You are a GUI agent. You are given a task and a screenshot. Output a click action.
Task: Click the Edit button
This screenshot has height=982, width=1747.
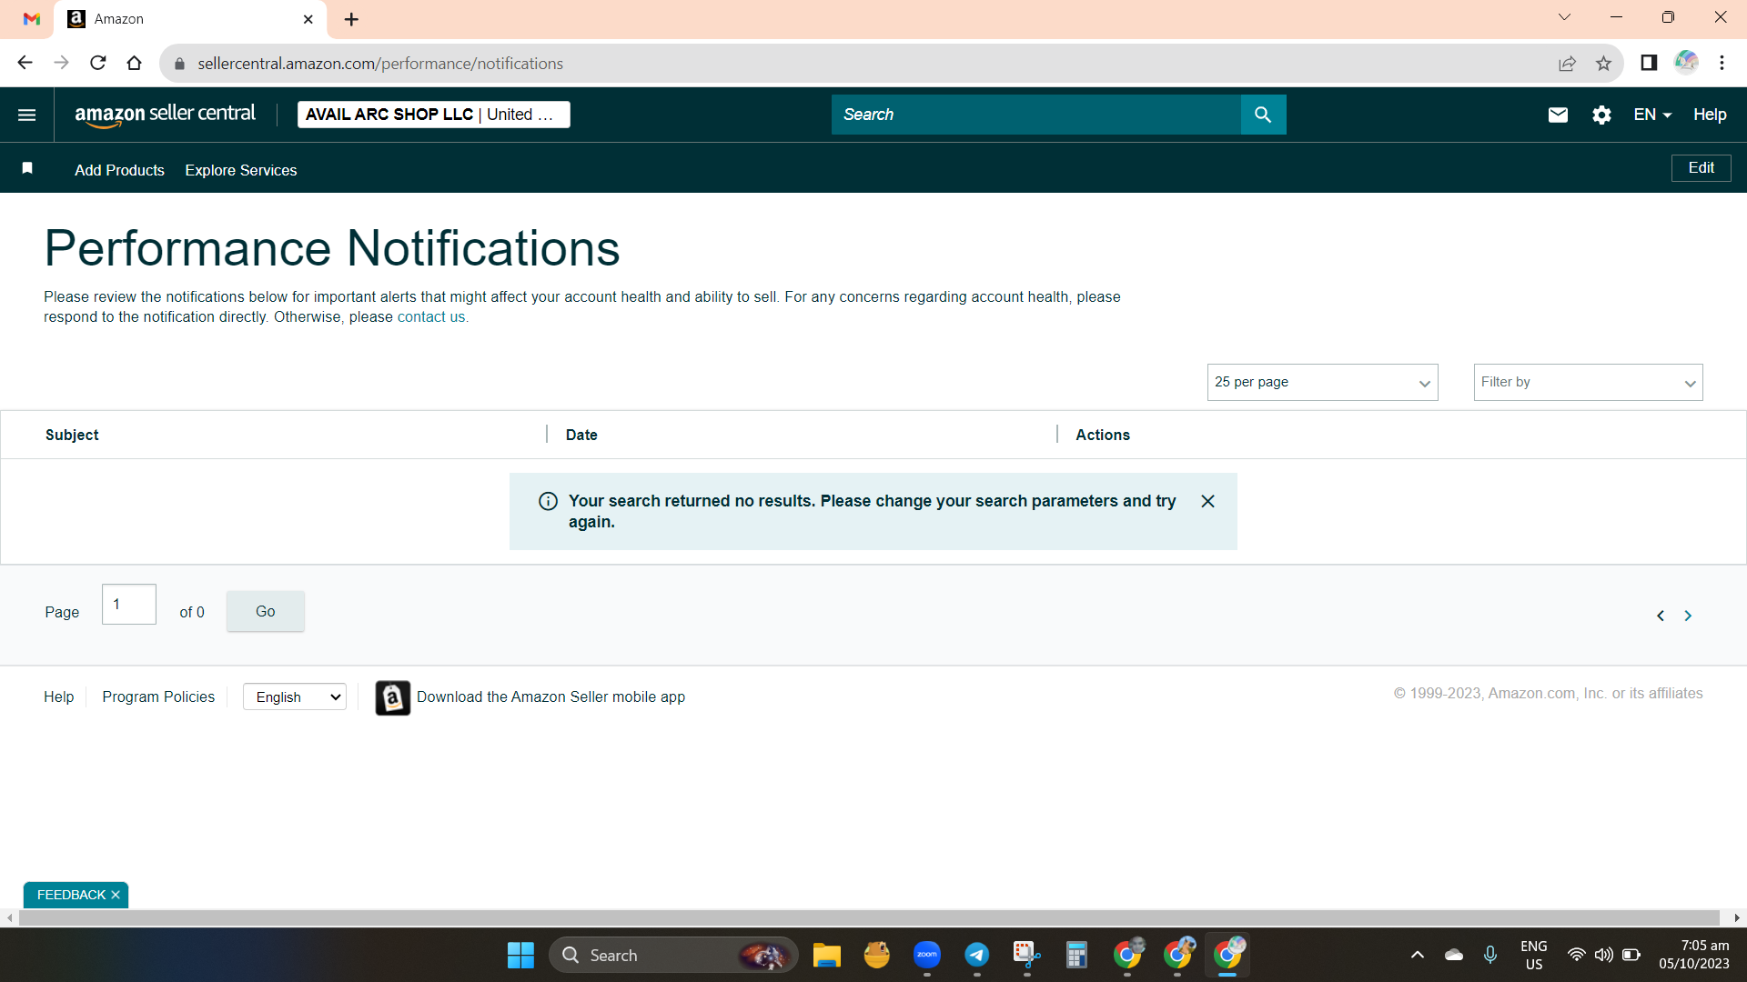tap(1702, 168)
